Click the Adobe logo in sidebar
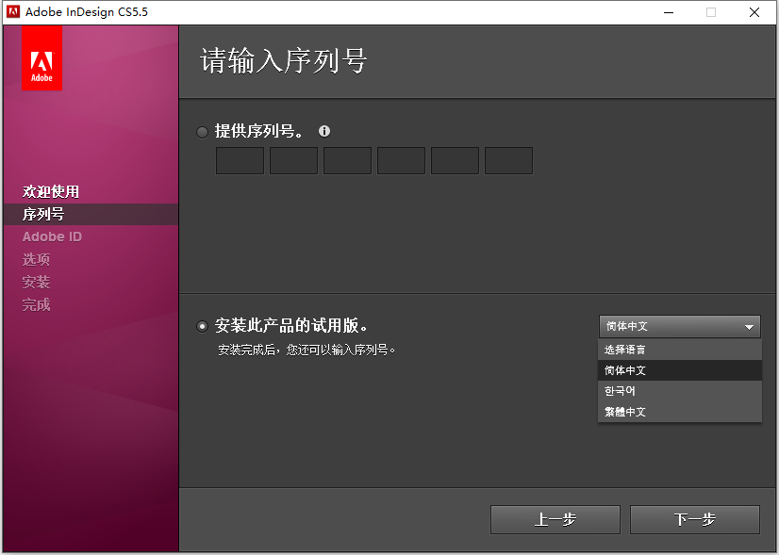The width and height of the screenshot is (779, 555). [x=41, y=58]
